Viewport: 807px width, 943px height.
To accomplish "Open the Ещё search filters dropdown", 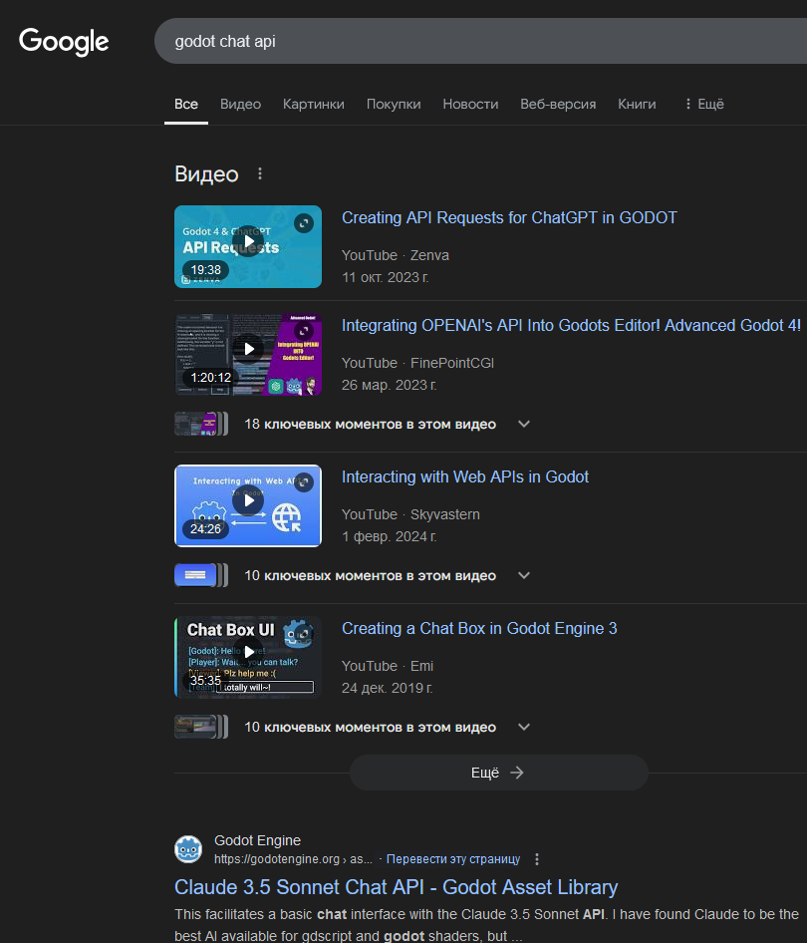I will (703, 104).
